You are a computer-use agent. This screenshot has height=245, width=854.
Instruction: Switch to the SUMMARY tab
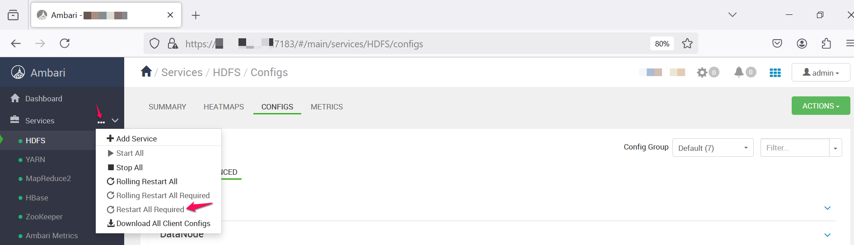(167, 107)
